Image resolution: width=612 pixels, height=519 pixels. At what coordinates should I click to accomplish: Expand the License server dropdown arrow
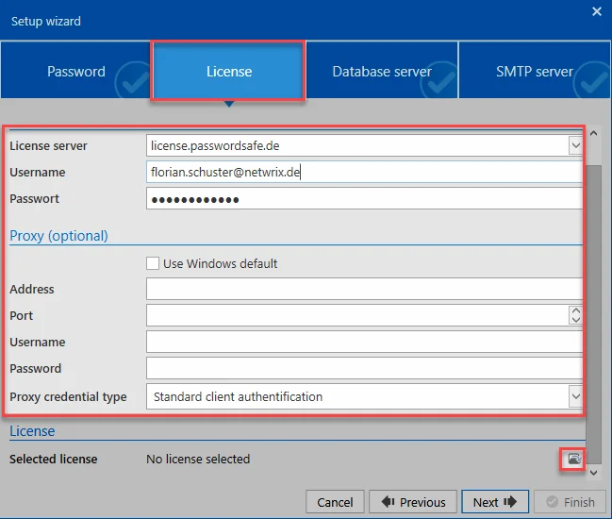575,145
